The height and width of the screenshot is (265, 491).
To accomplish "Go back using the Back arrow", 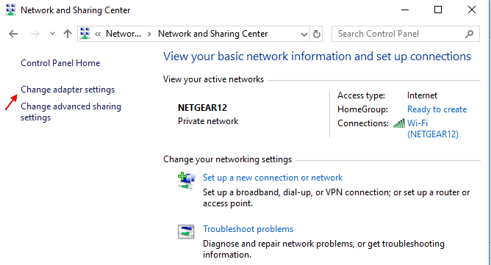I will 13,34.
